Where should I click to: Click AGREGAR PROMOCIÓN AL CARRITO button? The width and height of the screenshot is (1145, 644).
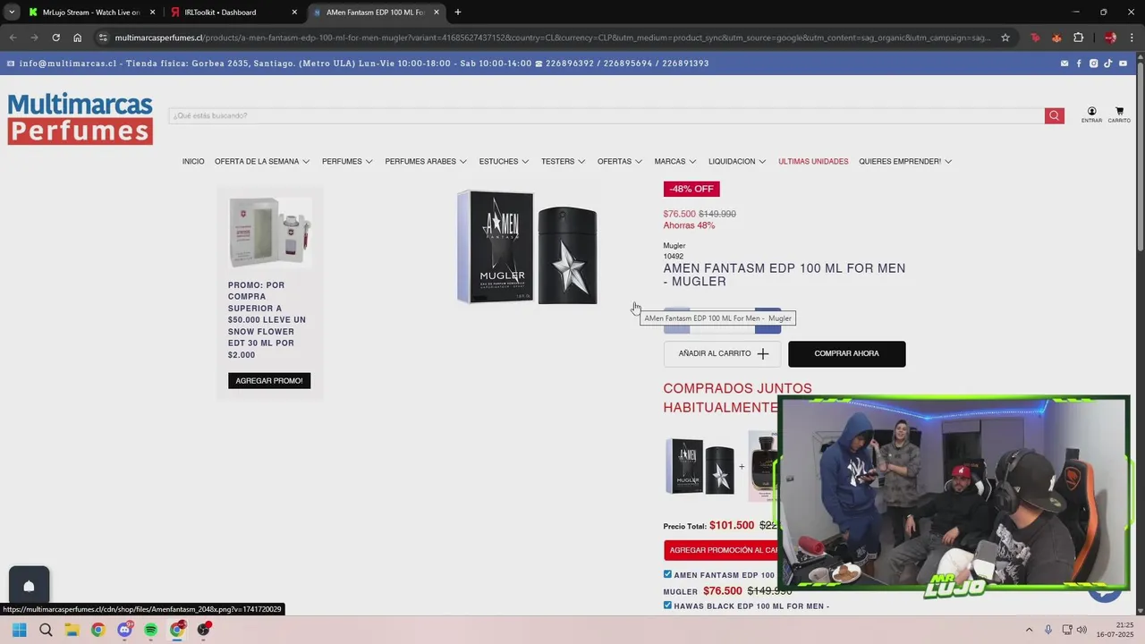(x=721, y=550)
